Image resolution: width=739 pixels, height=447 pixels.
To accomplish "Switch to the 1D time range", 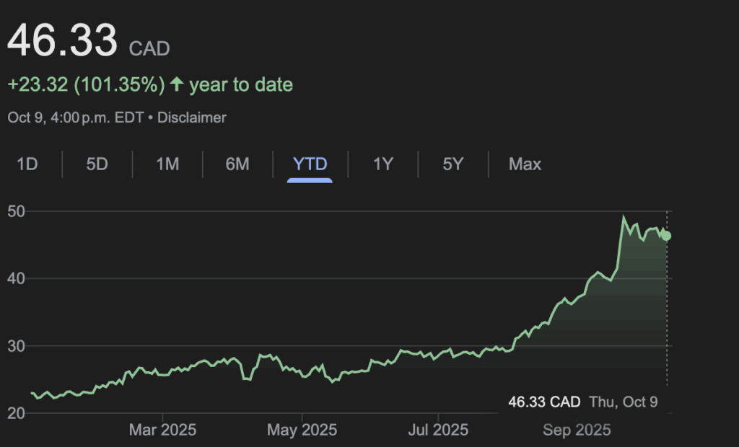I will pos(27,164).
